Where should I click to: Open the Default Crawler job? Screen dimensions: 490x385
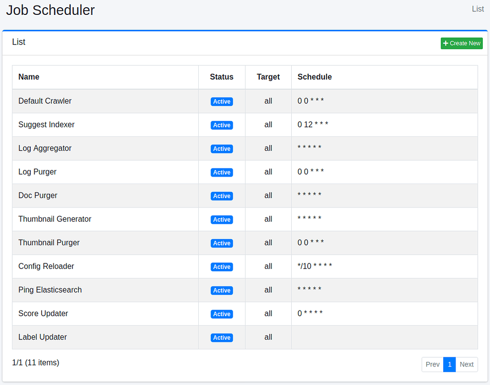45,101
